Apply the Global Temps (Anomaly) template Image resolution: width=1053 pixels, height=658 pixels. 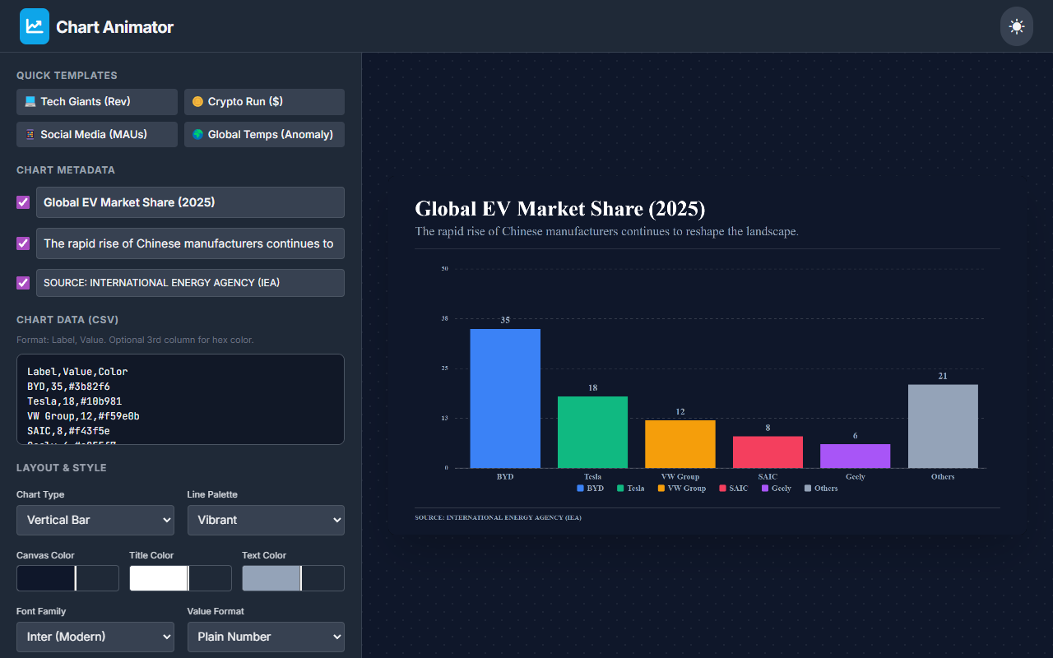[264, 134]
